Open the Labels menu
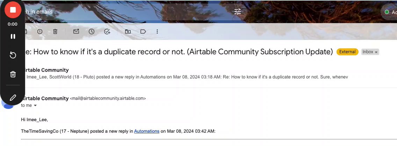397x146 pixels. pyautogui.click(x=143, y=31)
